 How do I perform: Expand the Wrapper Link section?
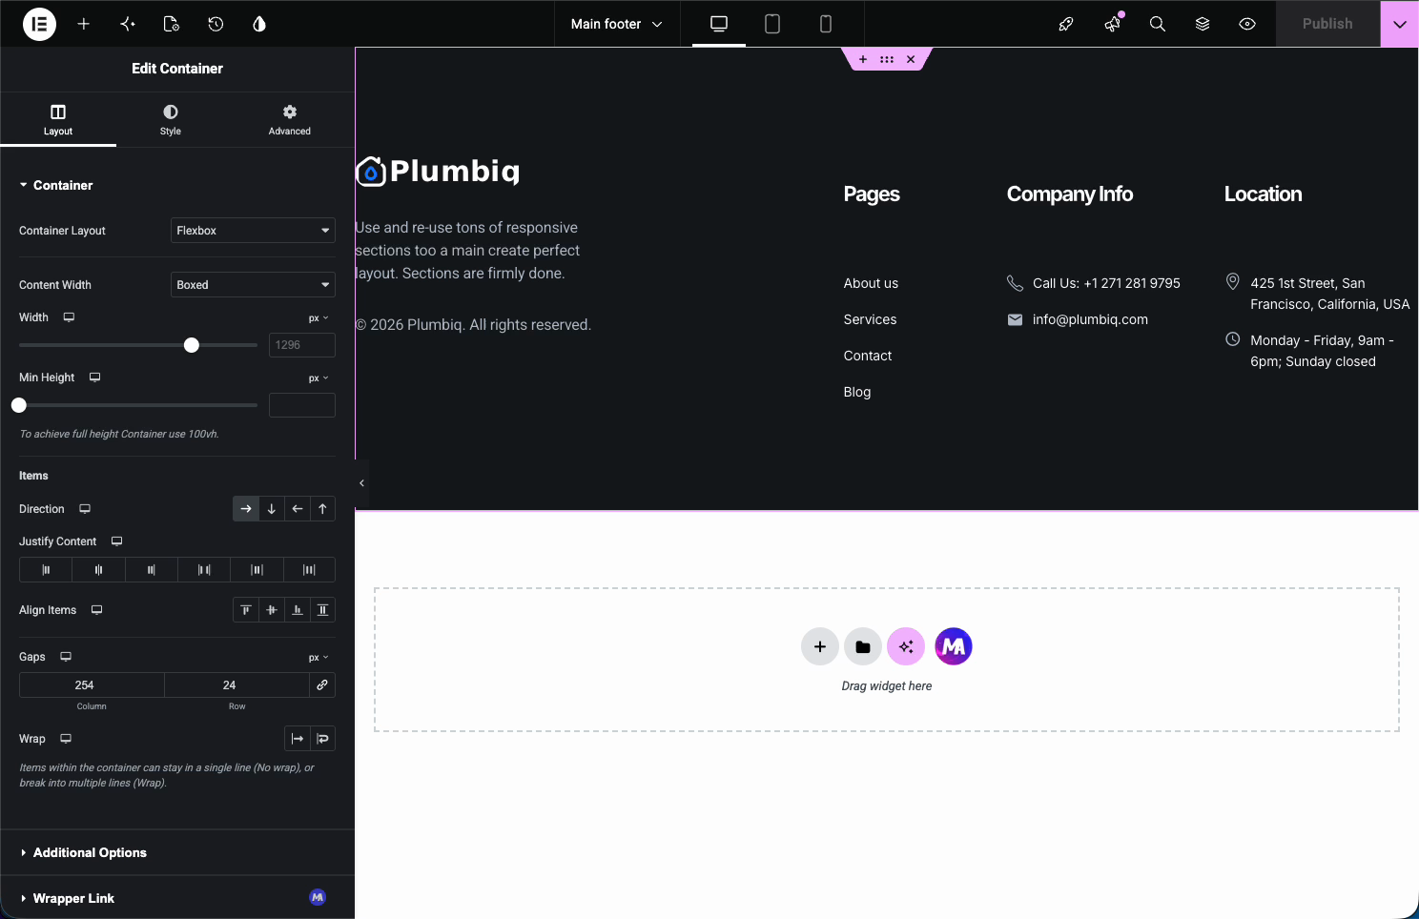(x=177, y=898)
